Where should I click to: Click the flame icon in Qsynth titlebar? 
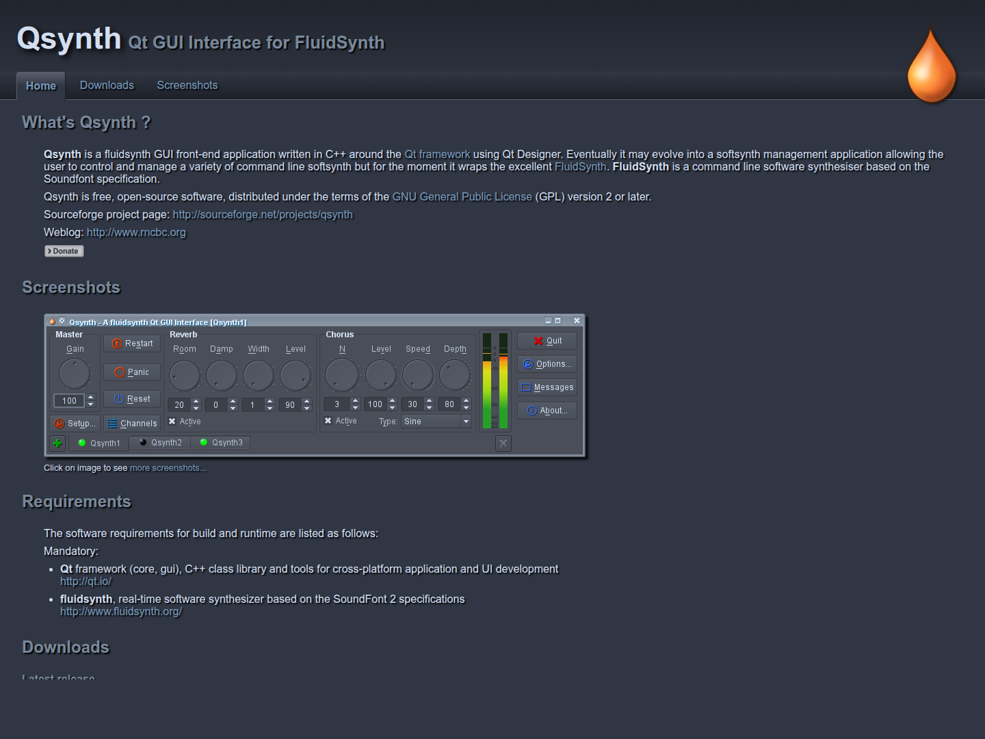point(52,321)
